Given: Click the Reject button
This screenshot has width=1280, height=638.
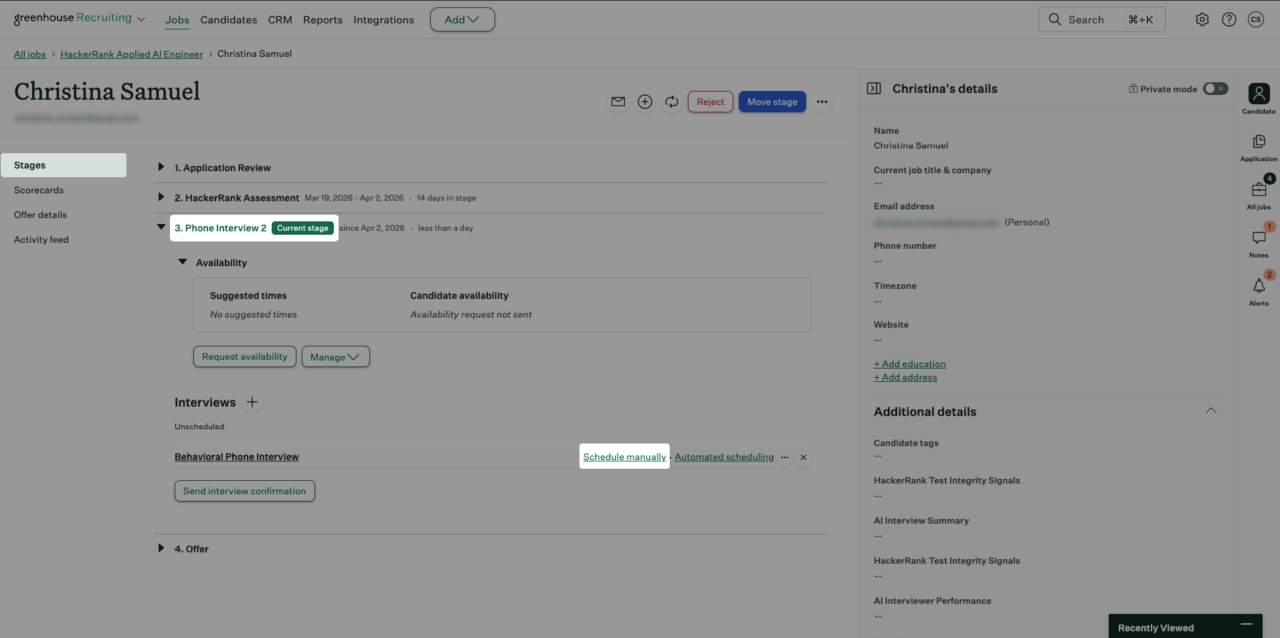Looking at the screenshot, I should 711,102.
